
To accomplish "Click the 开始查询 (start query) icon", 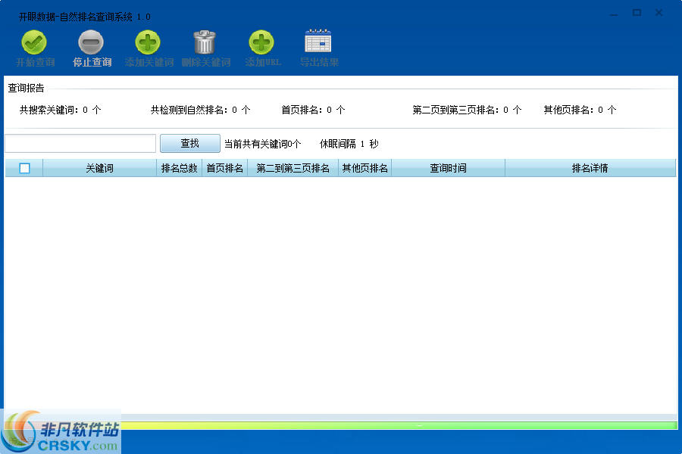I will tap(34, 44).
